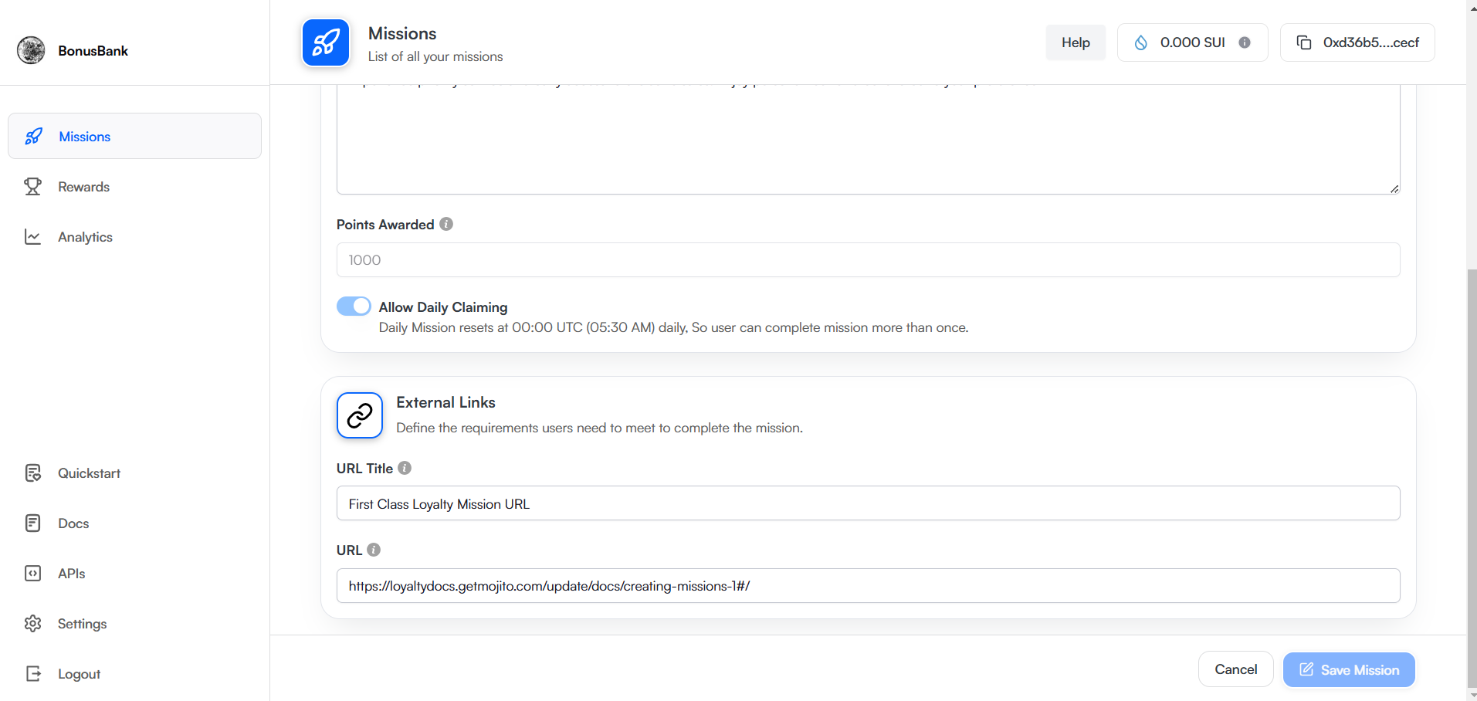Screen dimensions: 1477x701
Task: Click the info icon next to 0.000 SUI
Action: pos(1245,42)
